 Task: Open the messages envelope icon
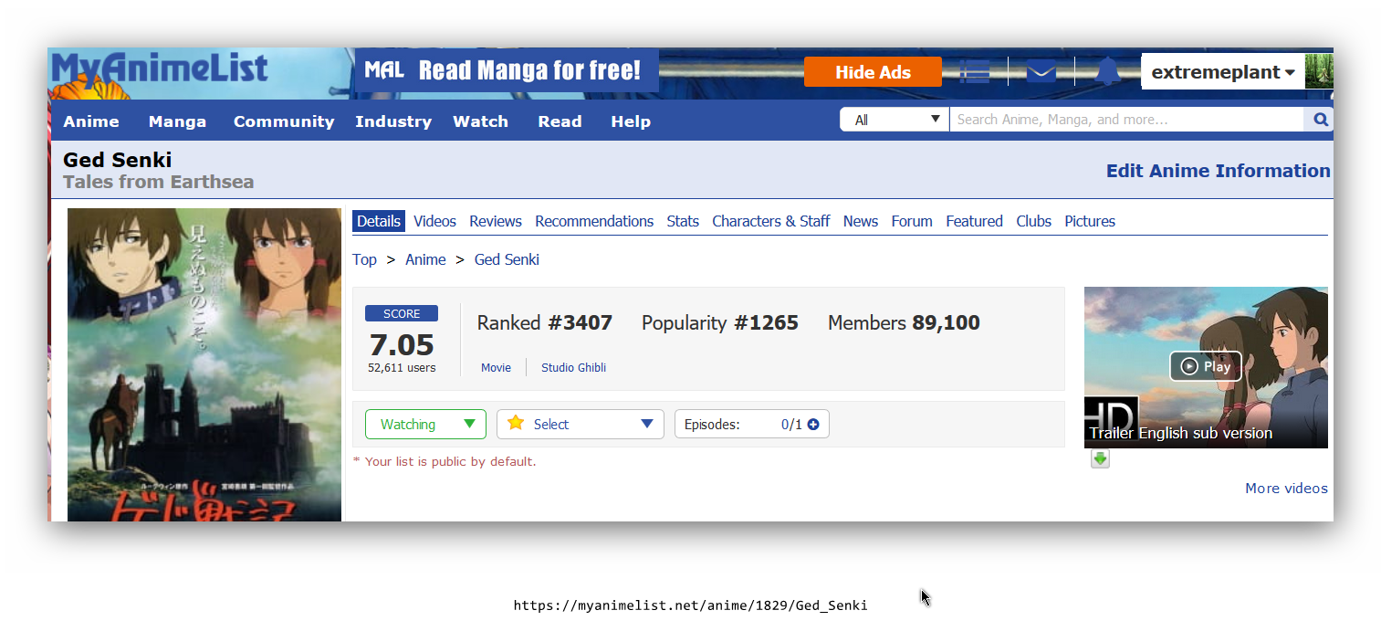pyautogui.click(x=1041, y=71)
